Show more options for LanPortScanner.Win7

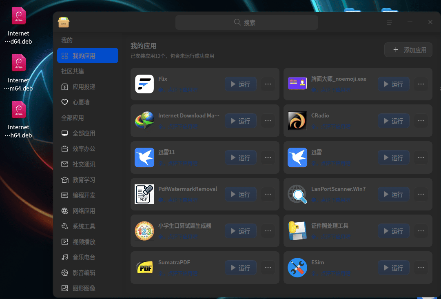421,194
